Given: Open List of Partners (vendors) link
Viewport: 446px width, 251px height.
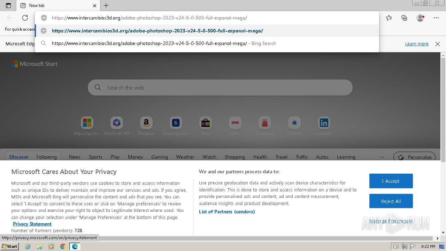Looking at the screenshot, I should click(x=227, y=212).
